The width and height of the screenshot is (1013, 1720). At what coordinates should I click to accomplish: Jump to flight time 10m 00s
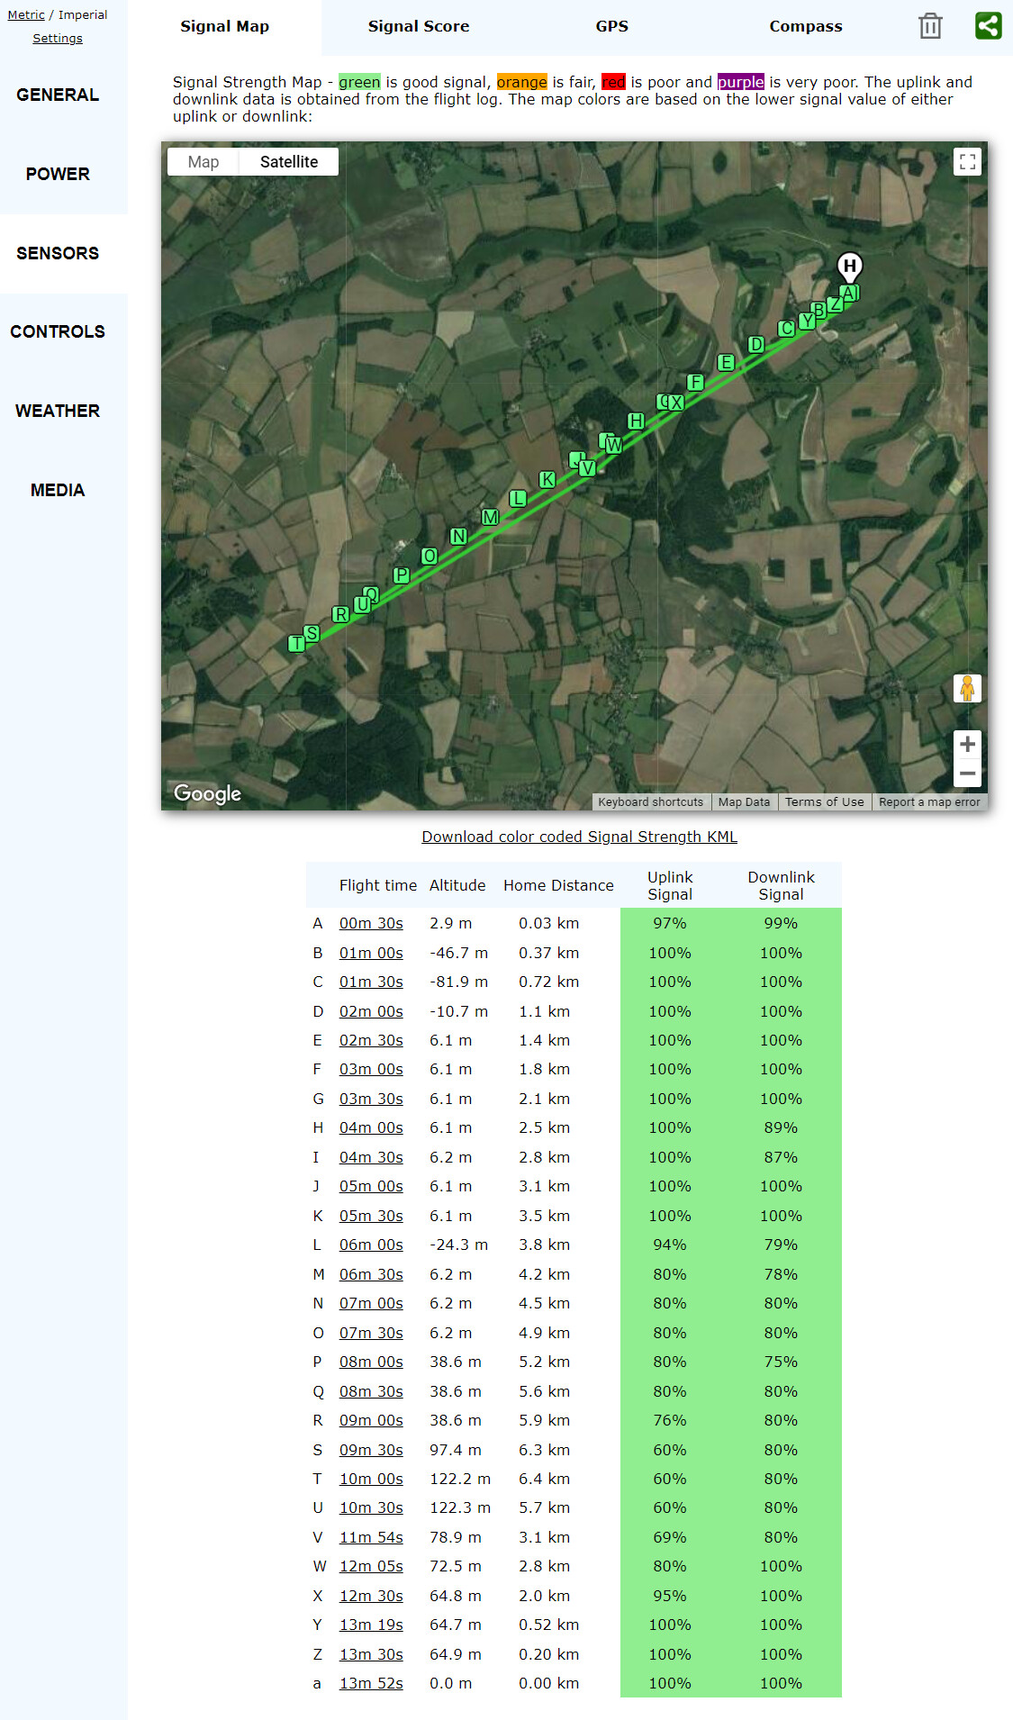click(371, 1479)
